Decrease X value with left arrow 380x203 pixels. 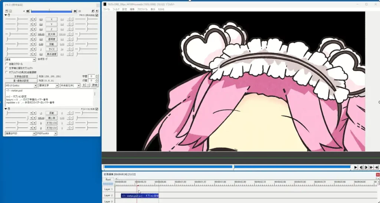(31, 19)
